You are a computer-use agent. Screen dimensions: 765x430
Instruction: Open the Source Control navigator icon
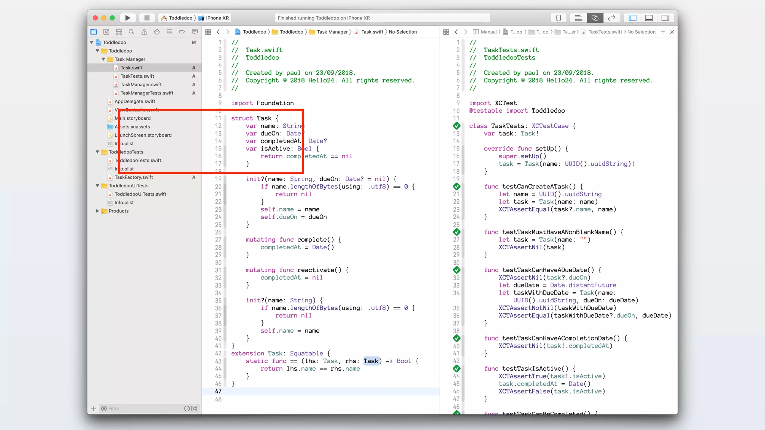(x=106, y=32)
